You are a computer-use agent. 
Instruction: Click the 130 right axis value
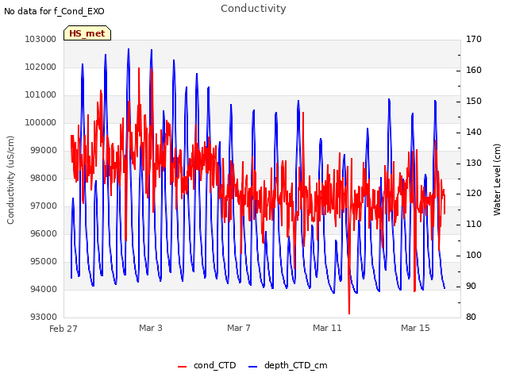[x=474, y=163]
